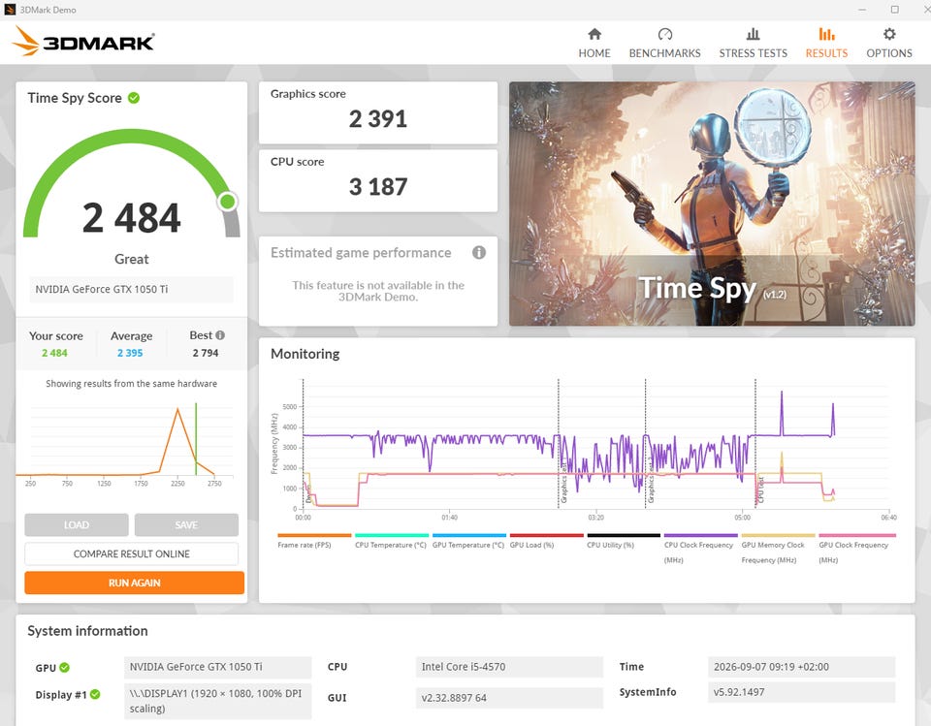Click the main score 2 484

coord(131,218)
